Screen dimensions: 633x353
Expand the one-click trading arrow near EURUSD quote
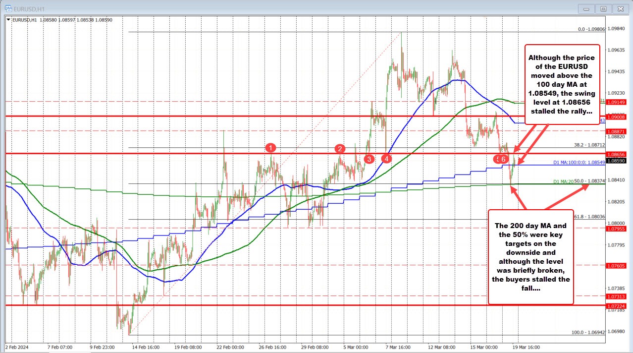point(8,20)
